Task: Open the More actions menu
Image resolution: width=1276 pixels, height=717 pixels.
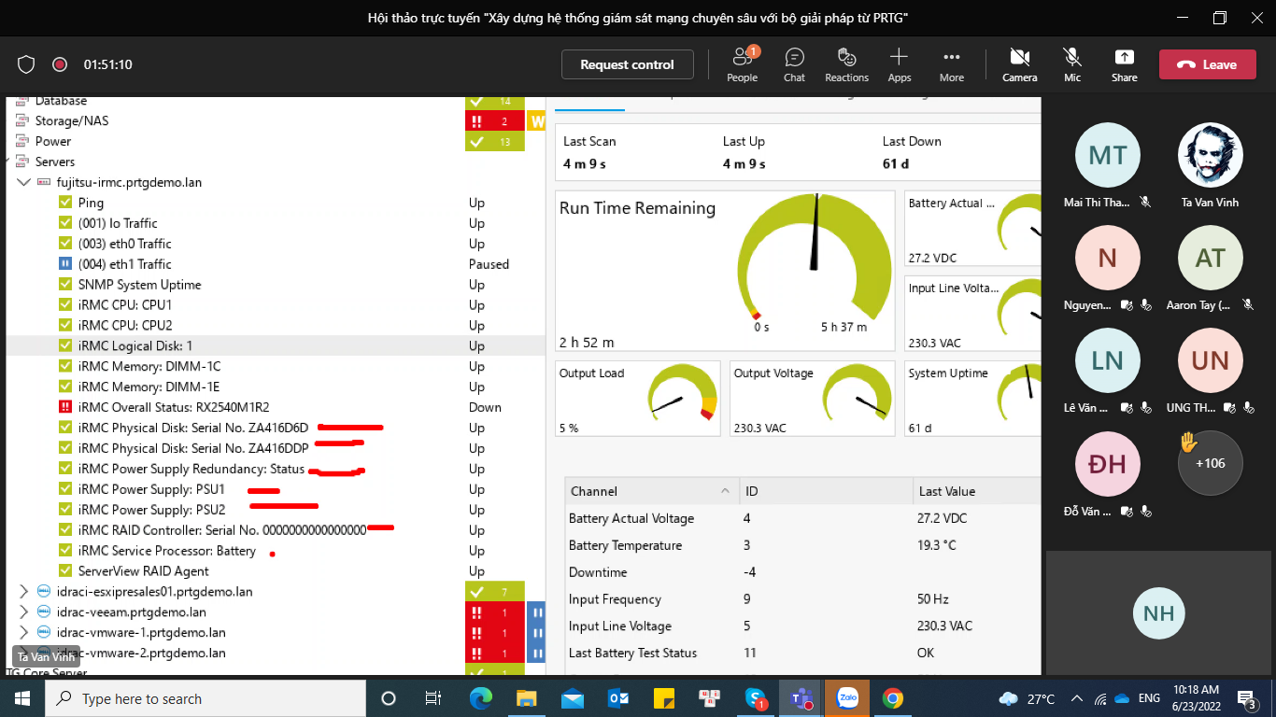Action: [952, 64]
